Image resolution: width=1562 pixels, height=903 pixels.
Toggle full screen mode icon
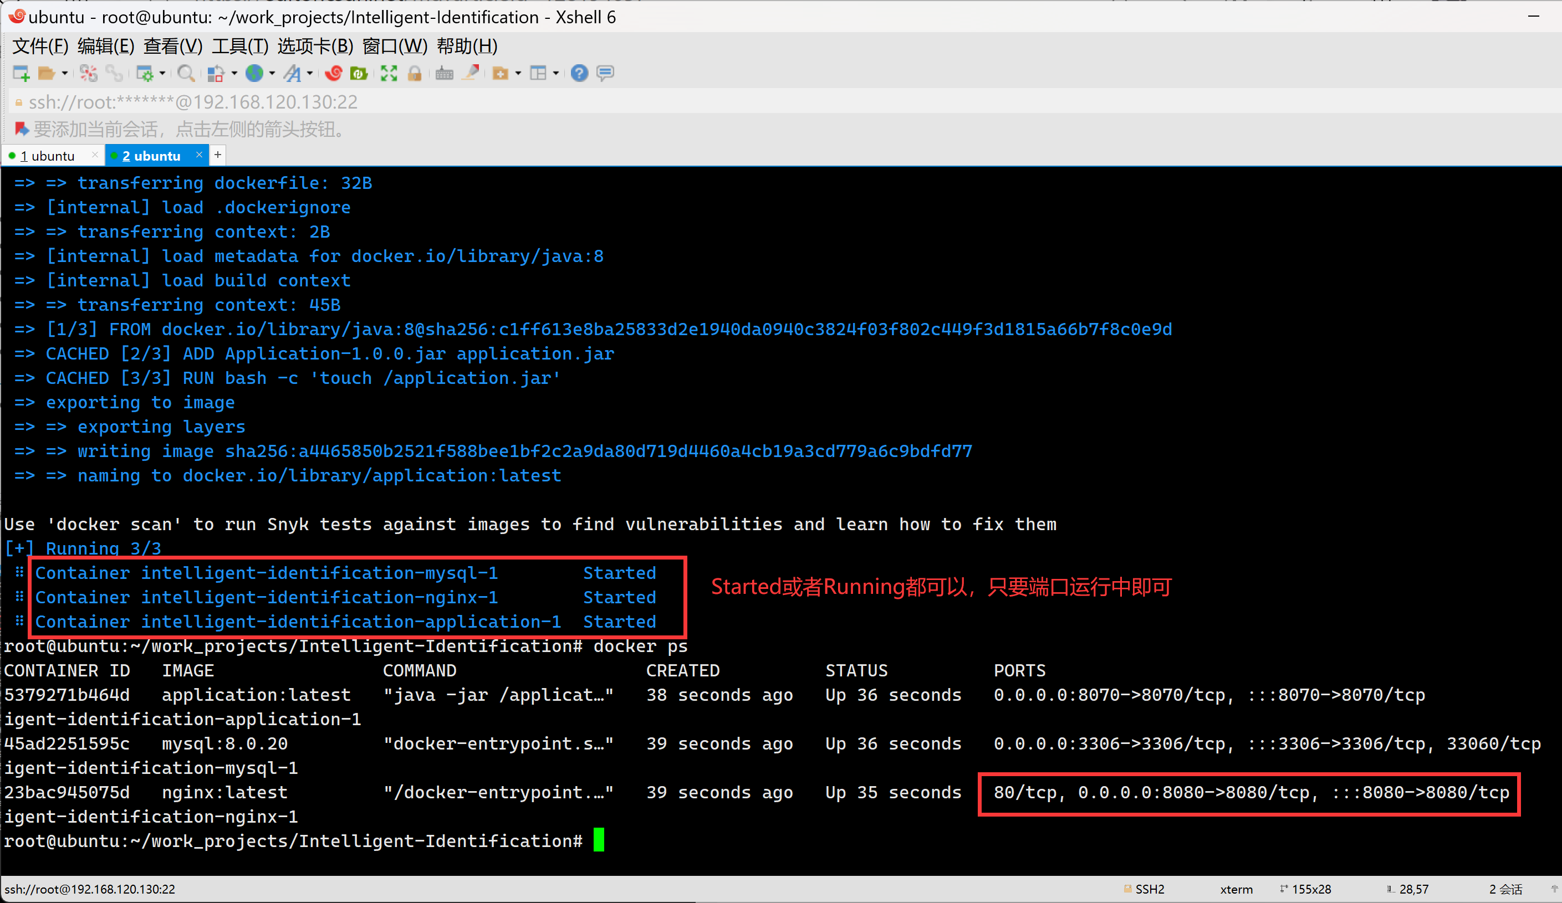point(389,74)
